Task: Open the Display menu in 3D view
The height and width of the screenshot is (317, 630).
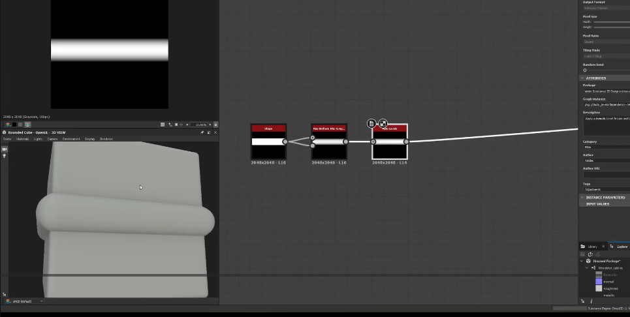Action: (x=90, y=139)
